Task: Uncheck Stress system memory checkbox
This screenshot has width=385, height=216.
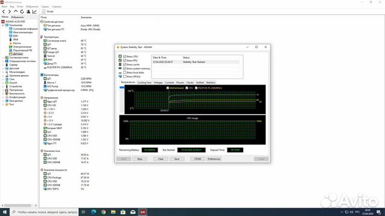Action: pos(125,68)
